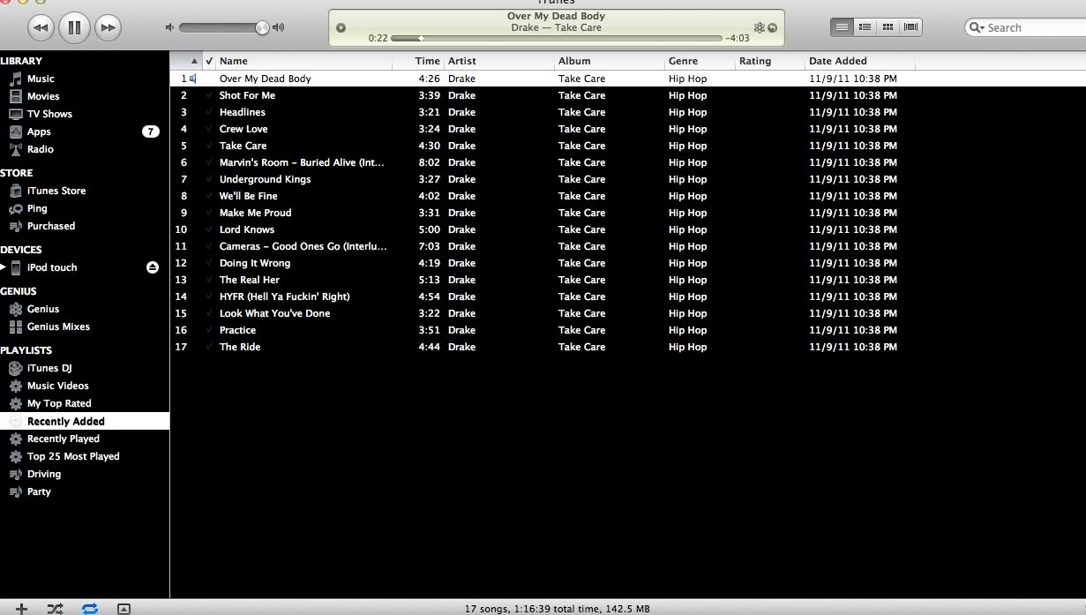Create a new playlist with plus button
This screenshot has width=1086, height=615.
click(21, 608)
